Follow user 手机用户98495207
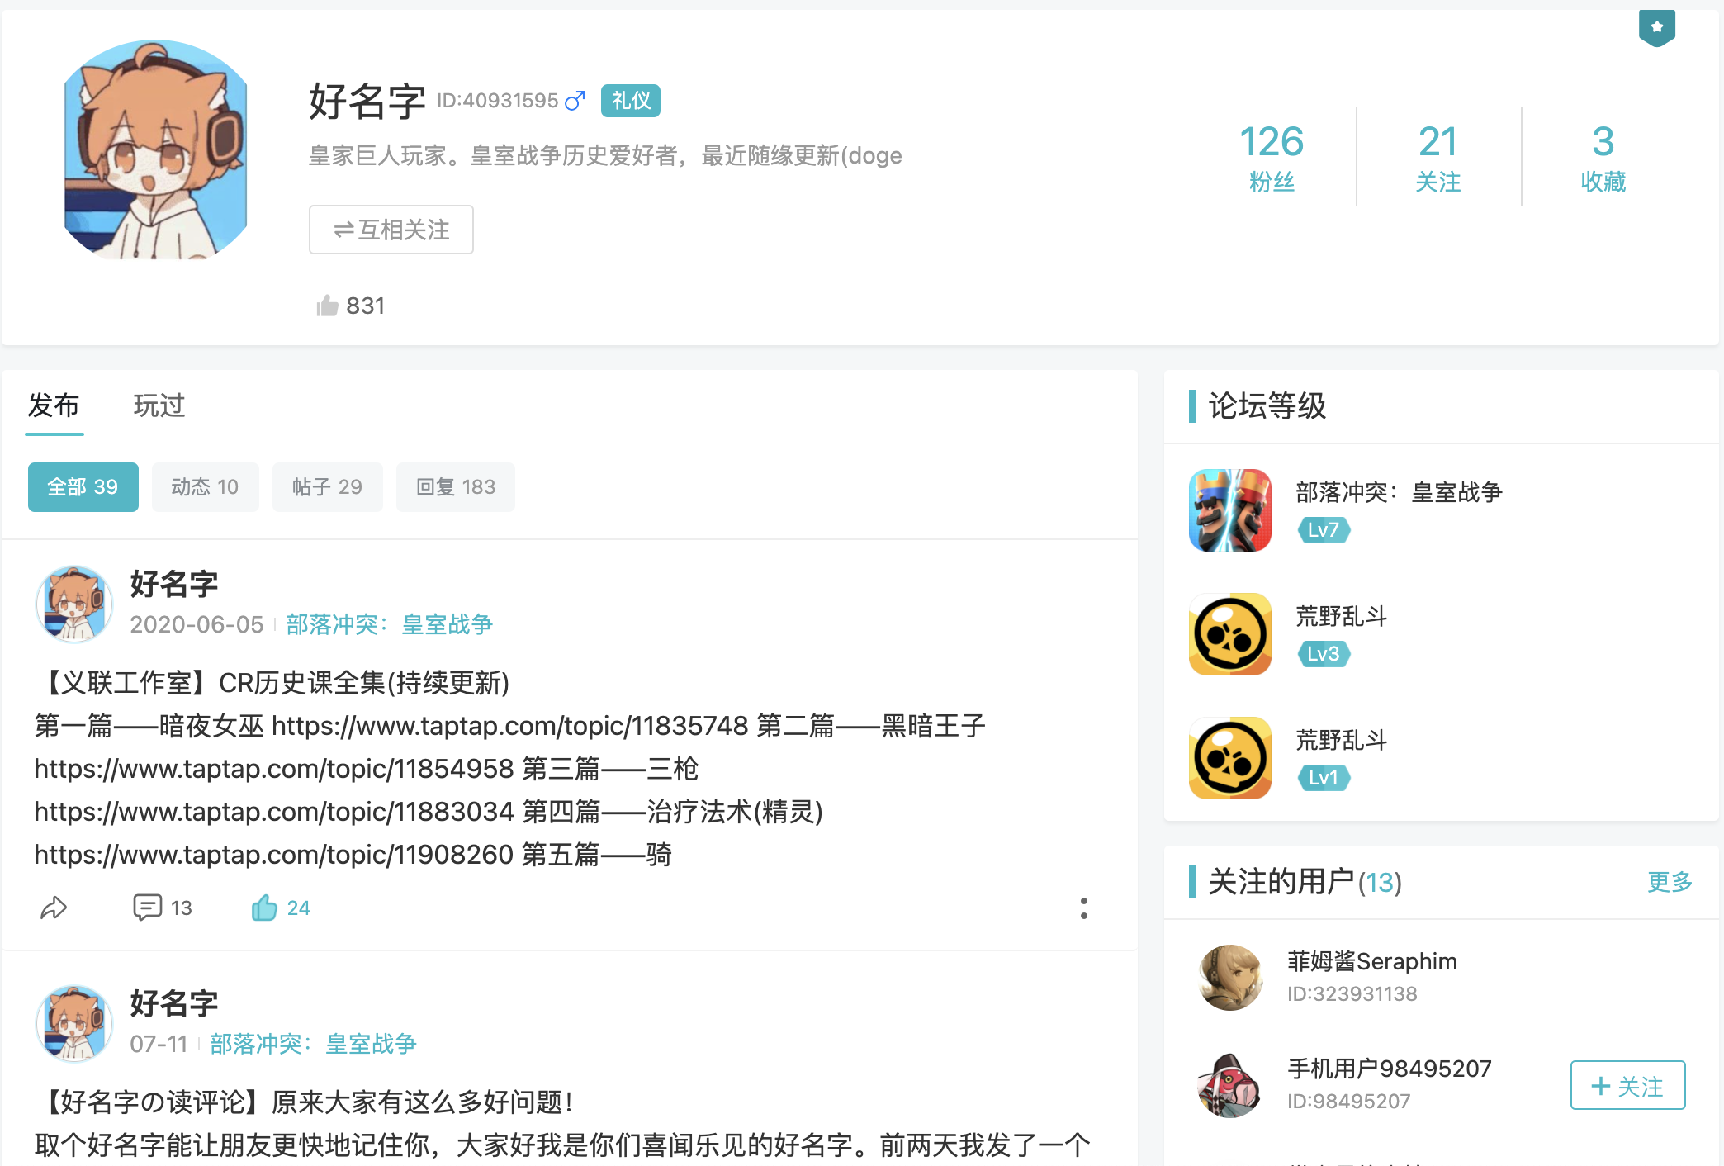This screenshot has width=1724, height=1166. pos(1627,1085)
